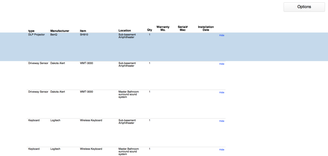328x156 pixels.
Task: Click the Installation Date column header
Action: click(x=206, y=28)
